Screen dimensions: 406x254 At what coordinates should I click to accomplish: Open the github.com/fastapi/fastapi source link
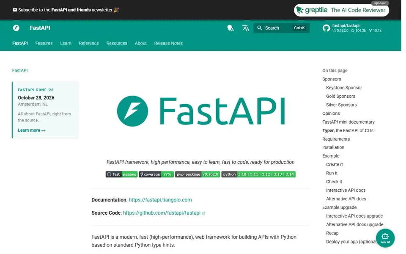tap(162, 213)
